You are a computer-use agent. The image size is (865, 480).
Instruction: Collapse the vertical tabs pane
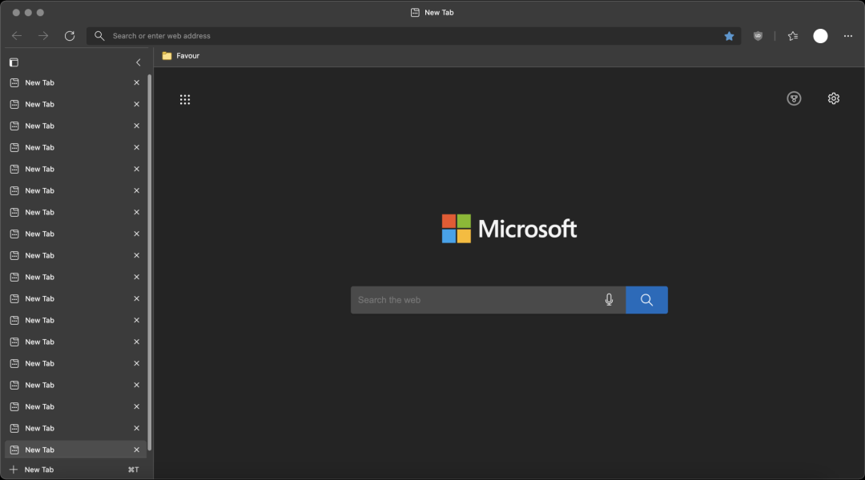138,62
